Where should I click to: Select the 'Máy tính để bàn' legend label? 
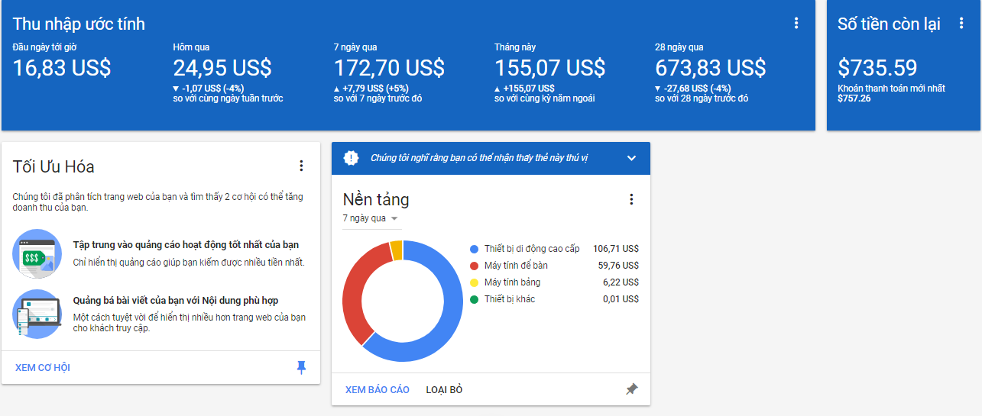click(x=516, y=266)
